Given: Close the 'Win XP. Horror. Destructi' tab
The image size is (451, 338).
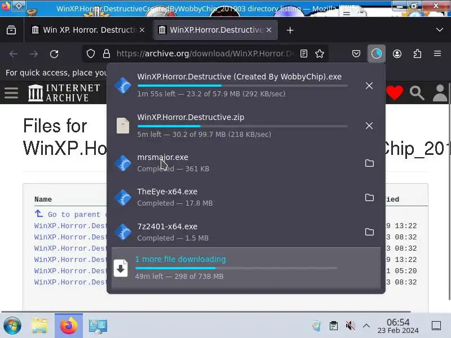Looking at the screenshot, I should pos(142,30).
